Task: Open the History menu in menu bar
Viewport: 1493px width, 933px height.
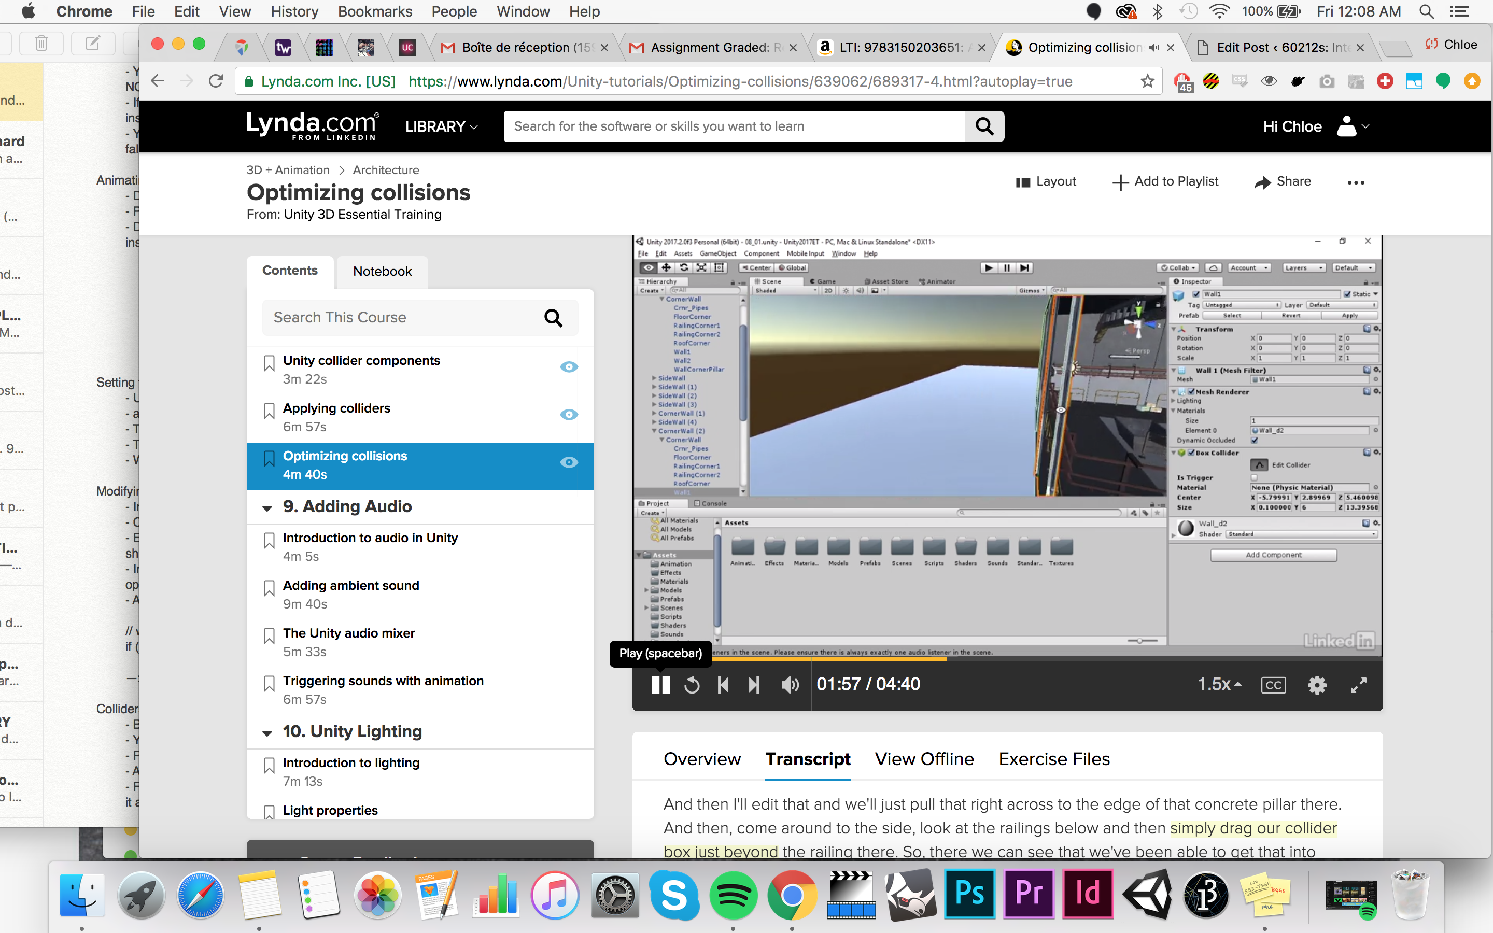Action: [294, 11]
